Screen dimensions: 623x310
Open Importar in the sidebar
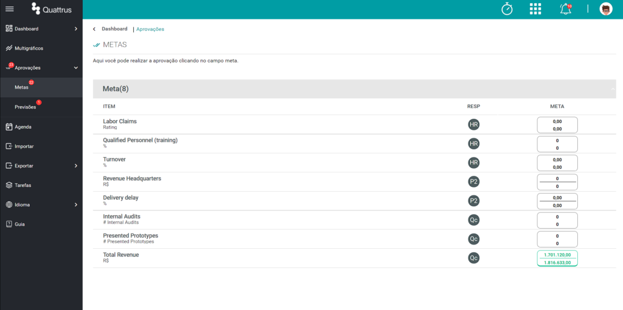[x=41, y=146]
